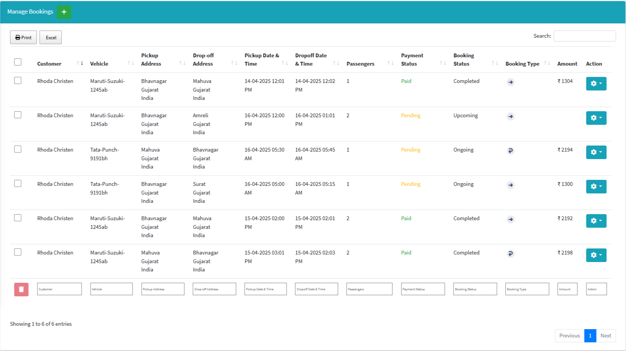Click the return-trip icon in the ₹2194 row
626x351 pixels.
pos(510,151)
